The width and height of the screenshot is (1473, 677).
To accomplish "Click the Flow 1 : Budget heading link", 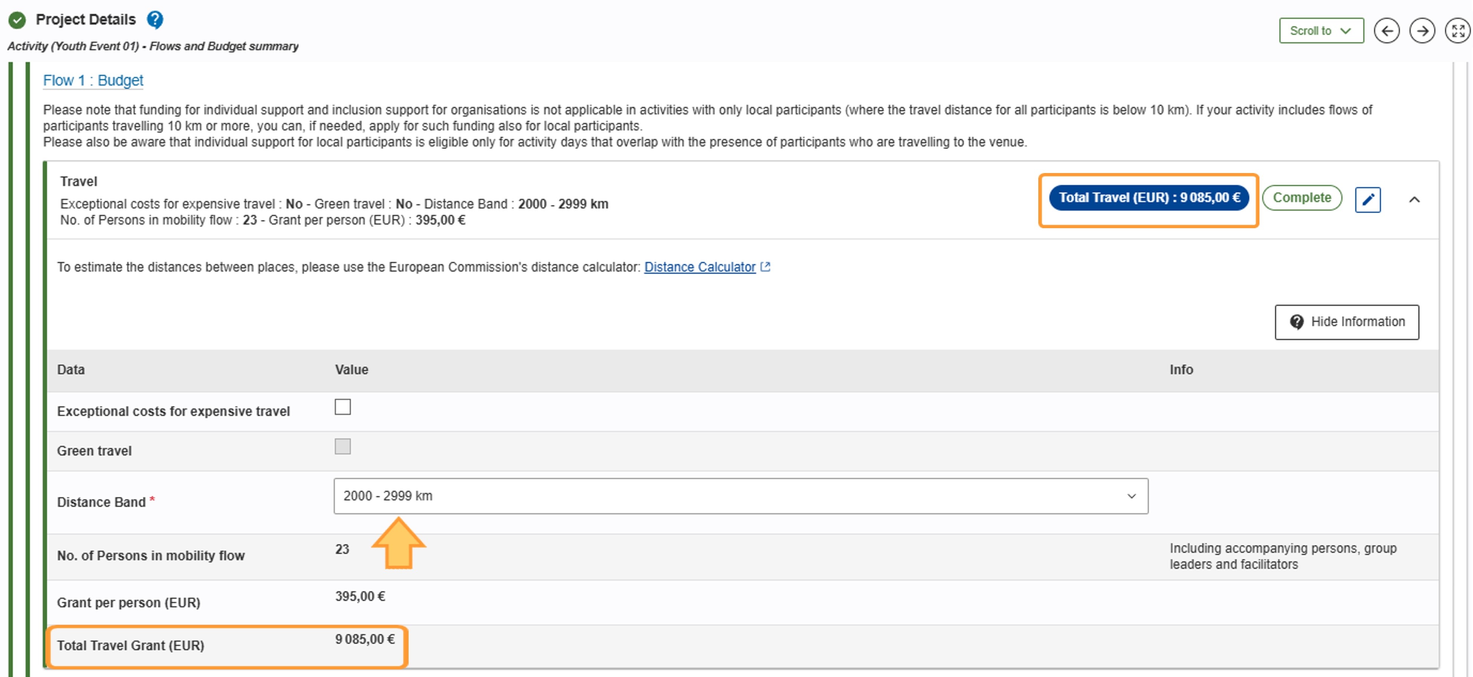I will pyautogui.click(x=93, y=80).
